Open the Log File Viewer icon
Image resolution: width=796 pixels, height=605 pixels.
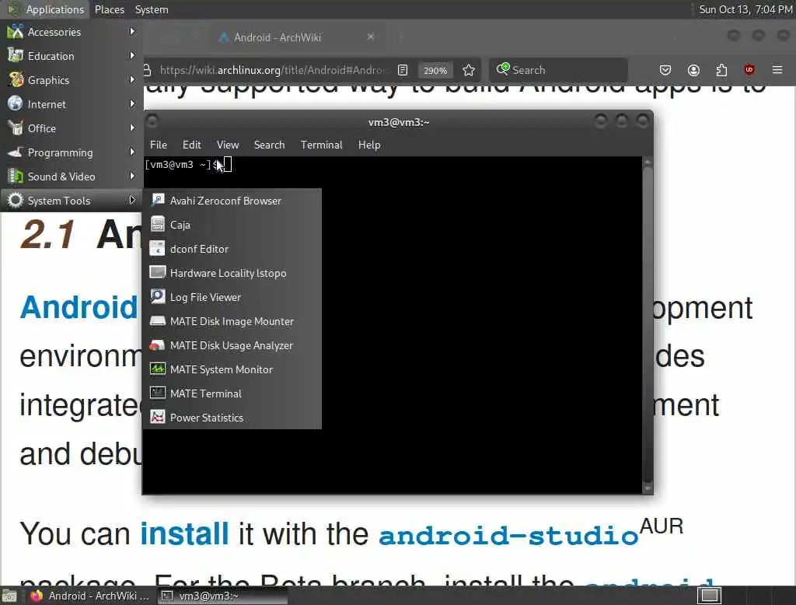tap(158, 296)
